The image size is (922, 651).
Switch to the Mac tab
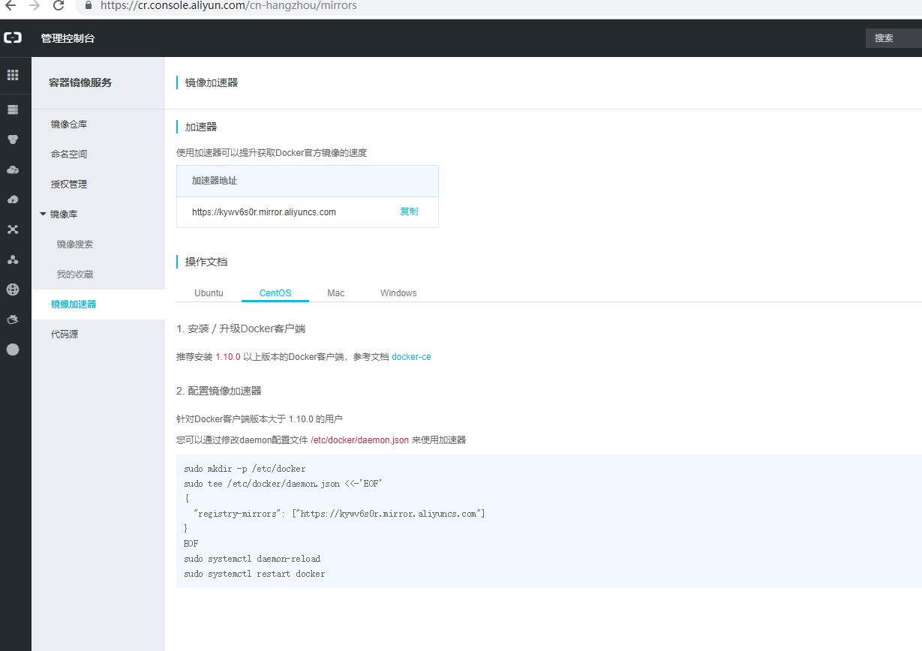tap(336, 293)
